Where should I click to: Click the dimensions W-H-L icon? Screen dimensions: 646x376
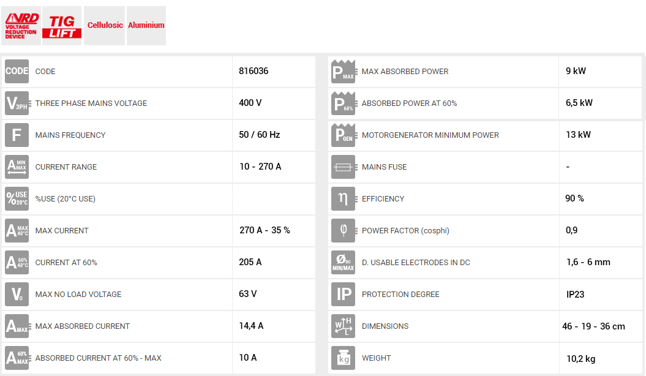pyautogui.click(x=343, y=326)
